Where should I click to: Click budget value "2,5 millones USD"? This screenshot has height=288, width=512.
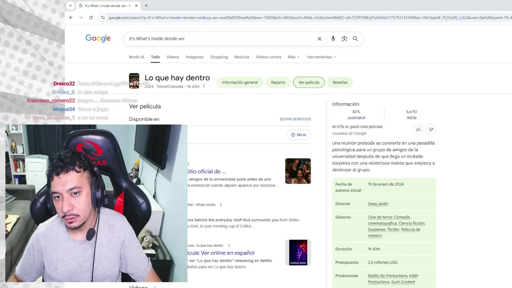click(x=382, y=262)
